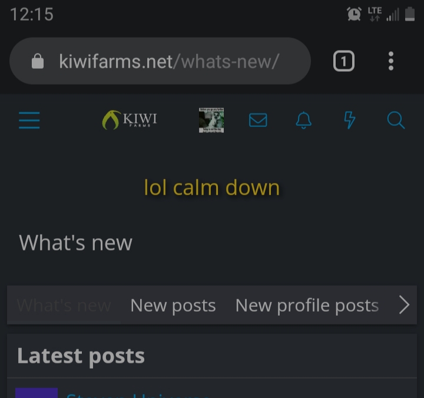Viewport: 424px width, 398px height.
Task: Tap the Kiwi Farms logo
Action: pyautogui.click(x=130, y=120)
